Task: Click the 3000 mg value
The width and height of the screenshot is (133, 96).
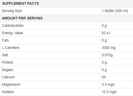Action: coord(109,48)
